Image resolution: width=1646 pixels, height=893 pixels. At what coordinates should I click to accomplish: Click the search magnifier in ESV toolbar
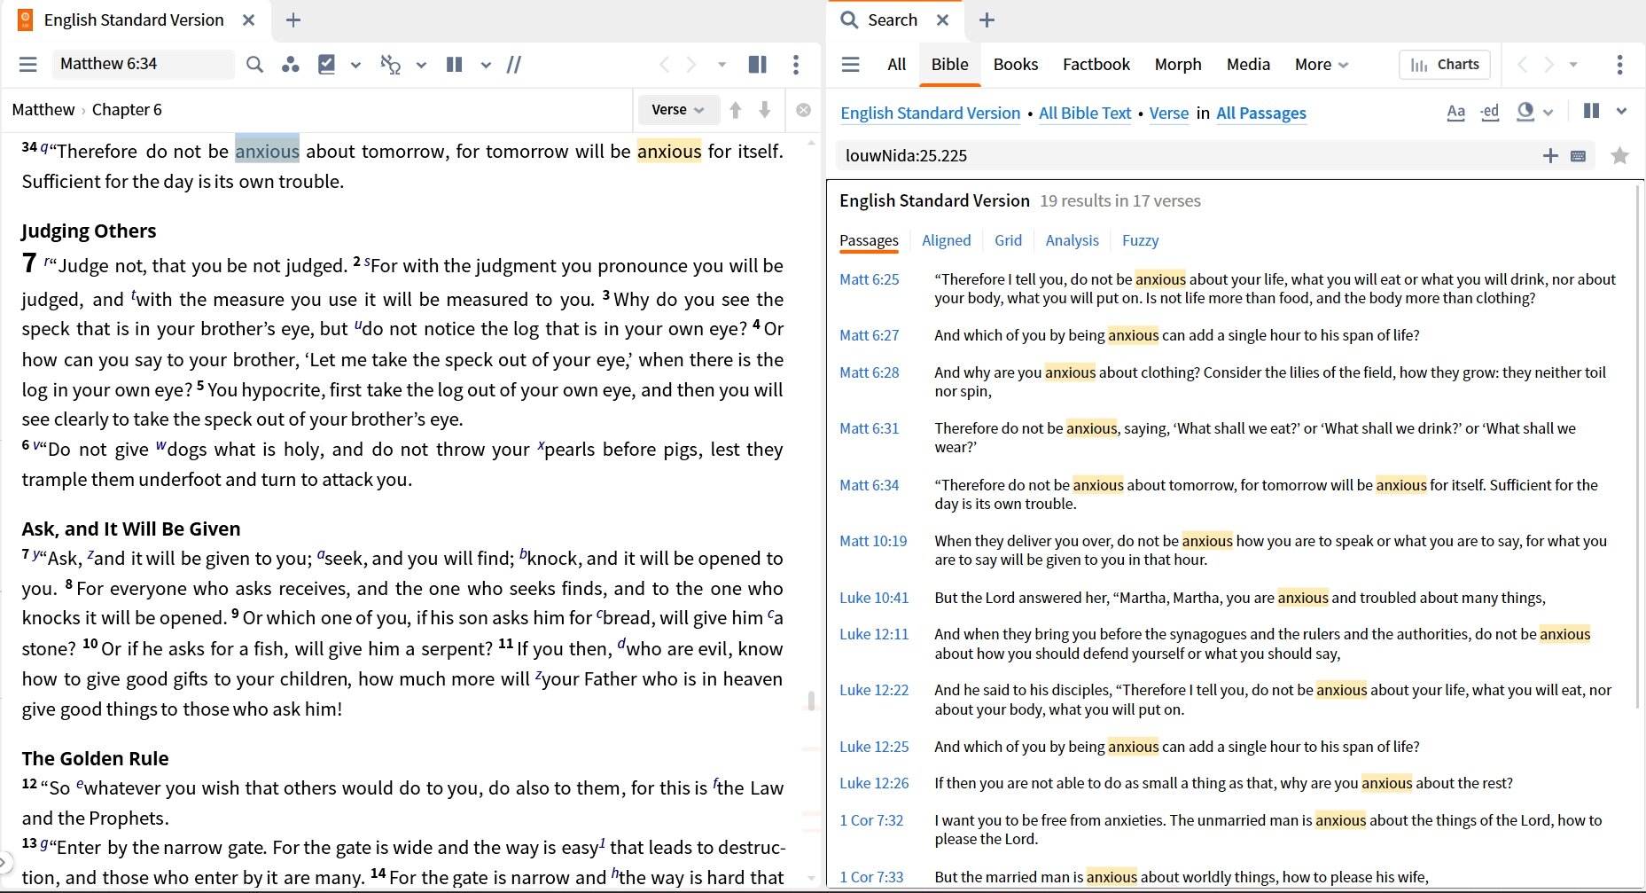coord(254,64)
